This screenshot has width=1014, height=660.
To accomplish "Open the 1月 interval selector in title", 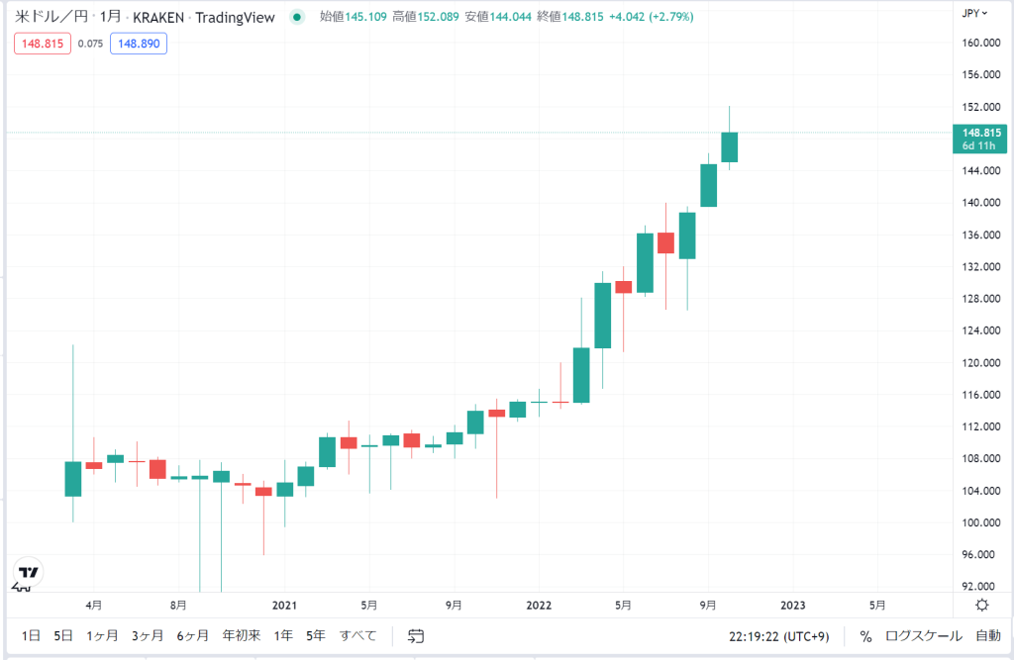I will coord(110,17).
